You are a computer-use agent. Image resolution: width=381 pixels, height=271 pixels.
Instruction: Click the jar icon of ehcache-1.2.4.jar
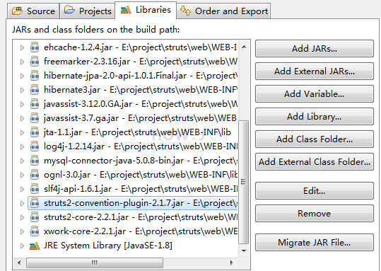click(x=35, y=47)
